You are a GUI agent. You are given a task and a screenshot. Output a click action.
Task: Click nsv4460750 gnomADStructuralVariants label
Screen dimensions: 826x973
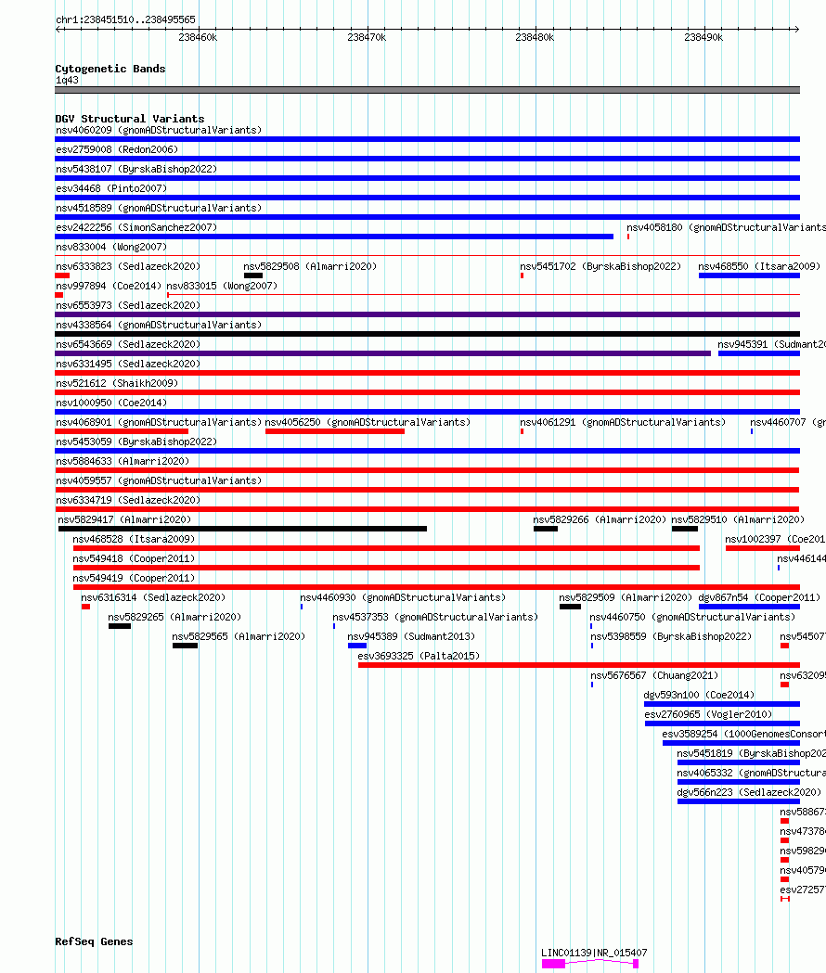[692, 618]
